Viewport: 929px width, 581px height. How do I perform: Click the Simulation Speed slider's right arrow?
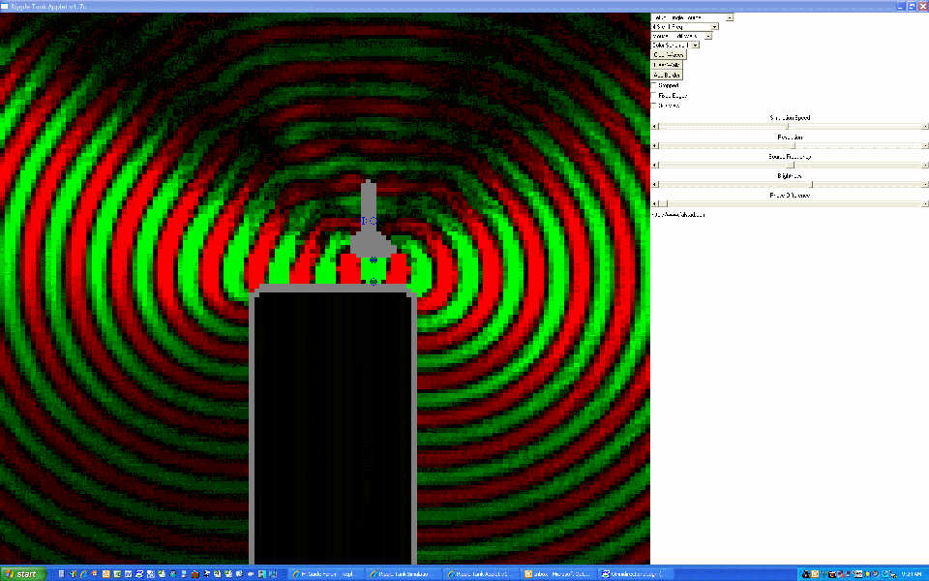click(924, 126)
